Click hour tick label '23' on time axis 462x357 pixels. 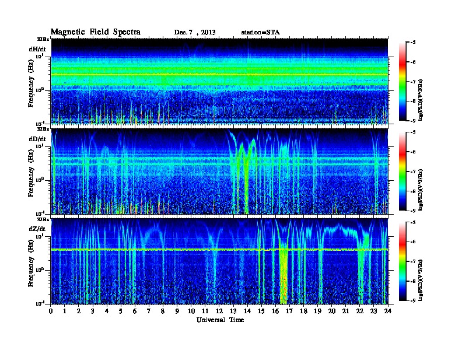pos(373,311)
